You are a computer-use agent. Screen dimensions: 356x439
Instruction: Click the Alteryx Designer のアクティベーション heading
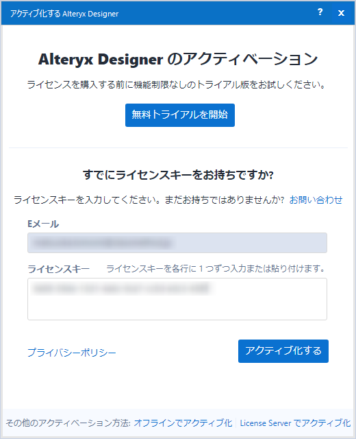(x=178, y=59)
